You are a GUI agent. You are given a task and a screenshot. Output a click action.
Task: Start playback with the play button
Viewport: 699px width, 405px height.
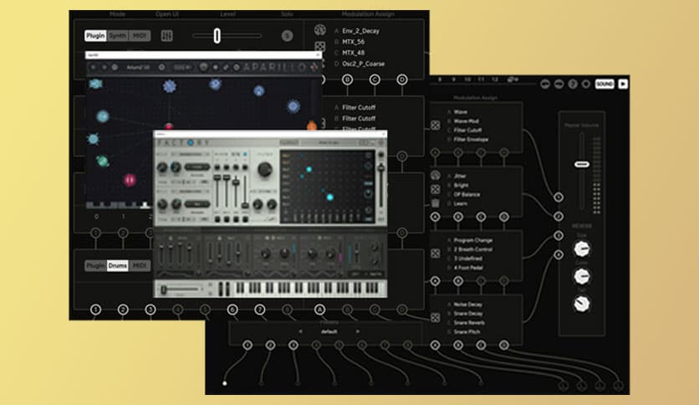(x=623, y=84)
